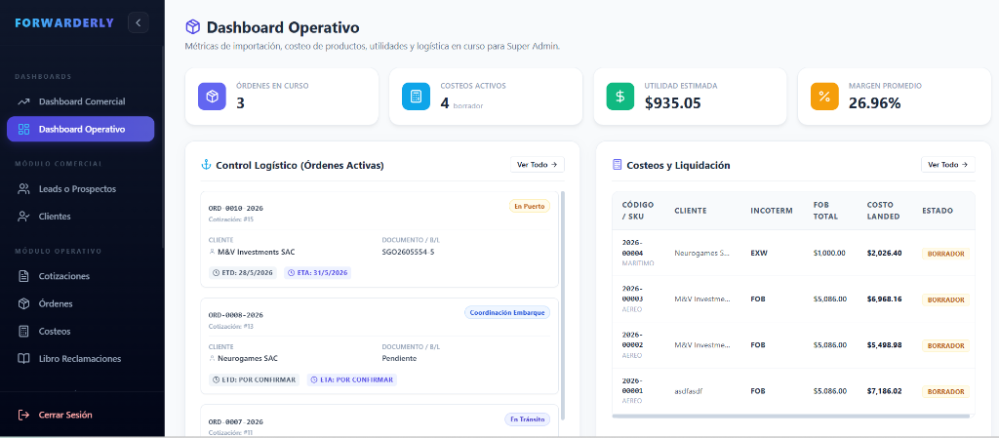Select Dashboard Operativo in the sidebar
The width and height of the screenshot is (999, 438).
coord(80,129)
